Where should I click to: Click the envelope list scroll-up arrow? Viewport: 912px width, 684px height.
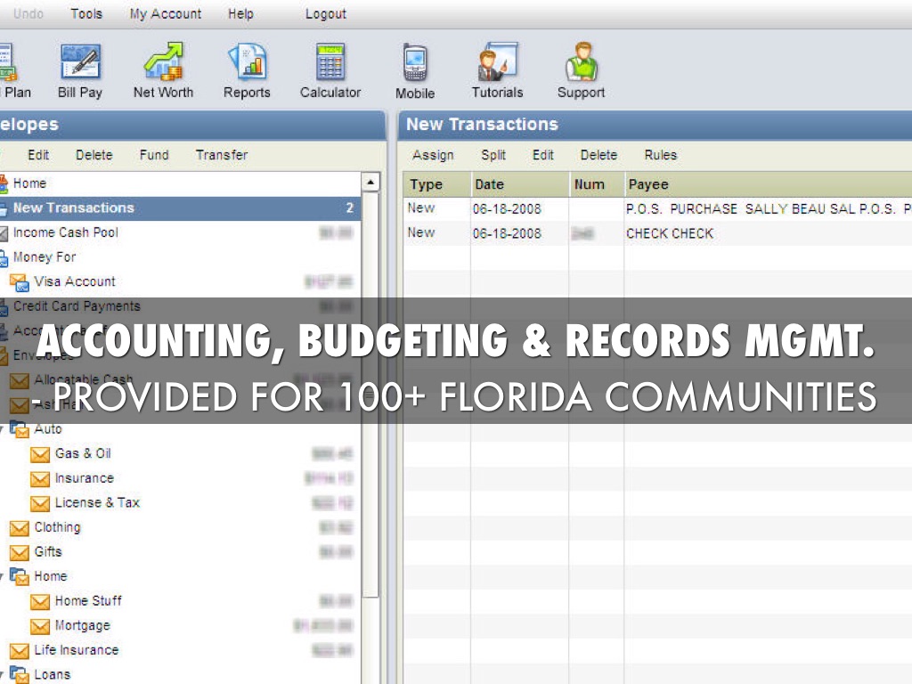370,183
